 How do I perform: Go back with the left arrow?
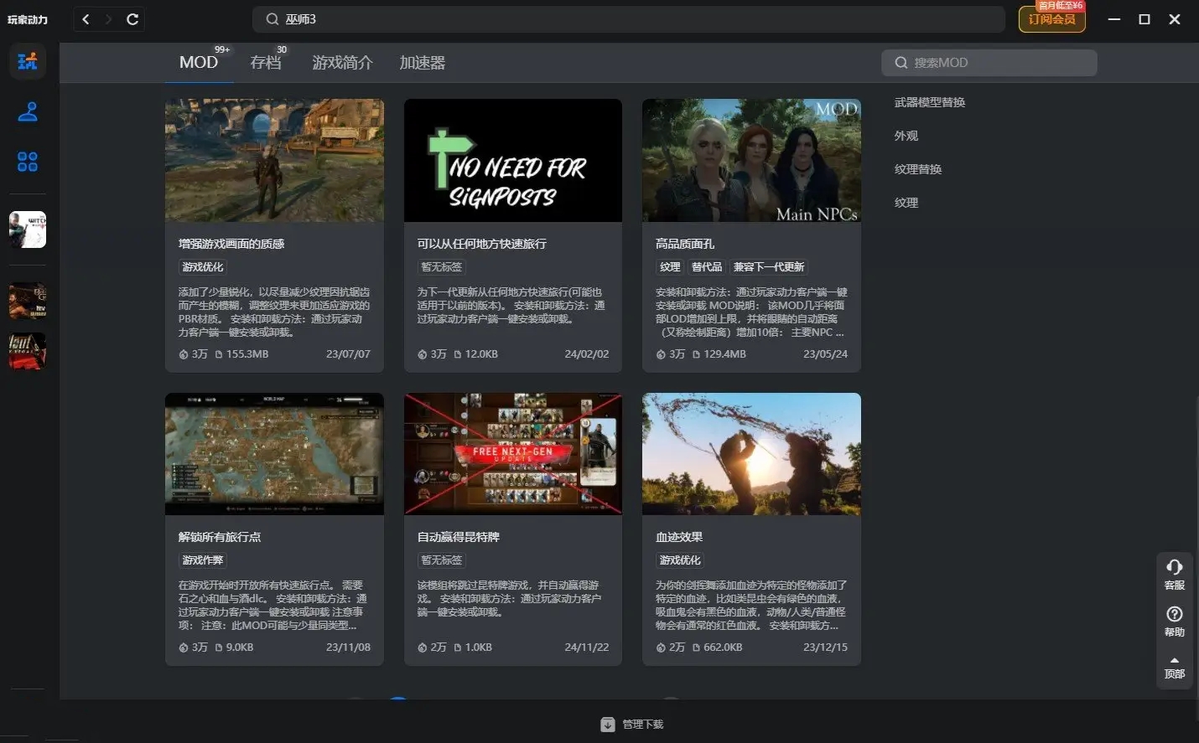(86, 19)
